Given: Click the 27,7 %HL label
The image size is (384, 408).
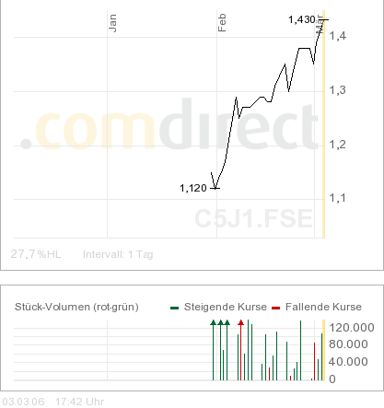Looking at the screenshot, I should tap(36, 254).
